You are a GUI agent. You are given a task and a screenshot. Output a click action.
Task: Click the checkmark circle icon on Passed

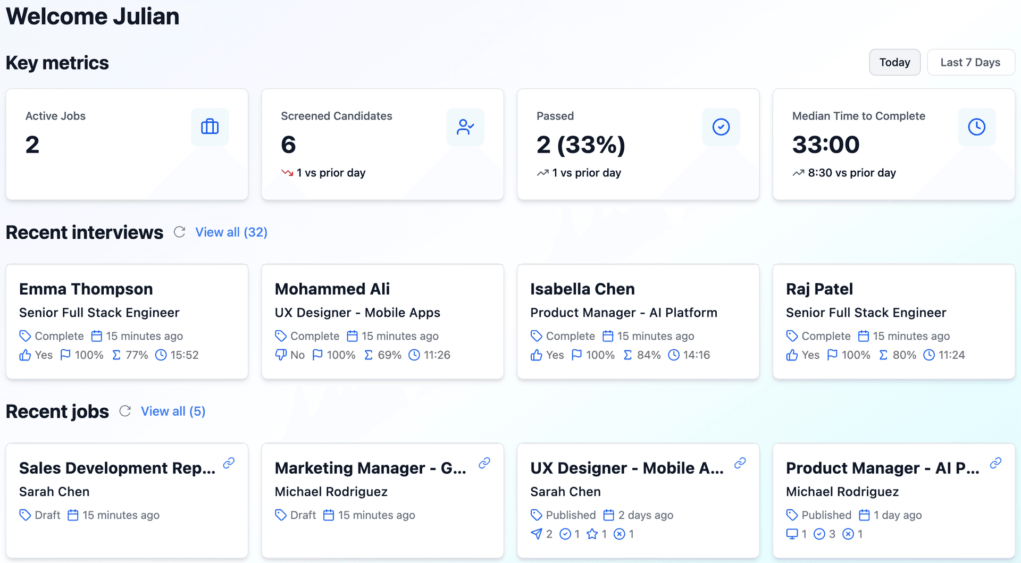[721, 127]
